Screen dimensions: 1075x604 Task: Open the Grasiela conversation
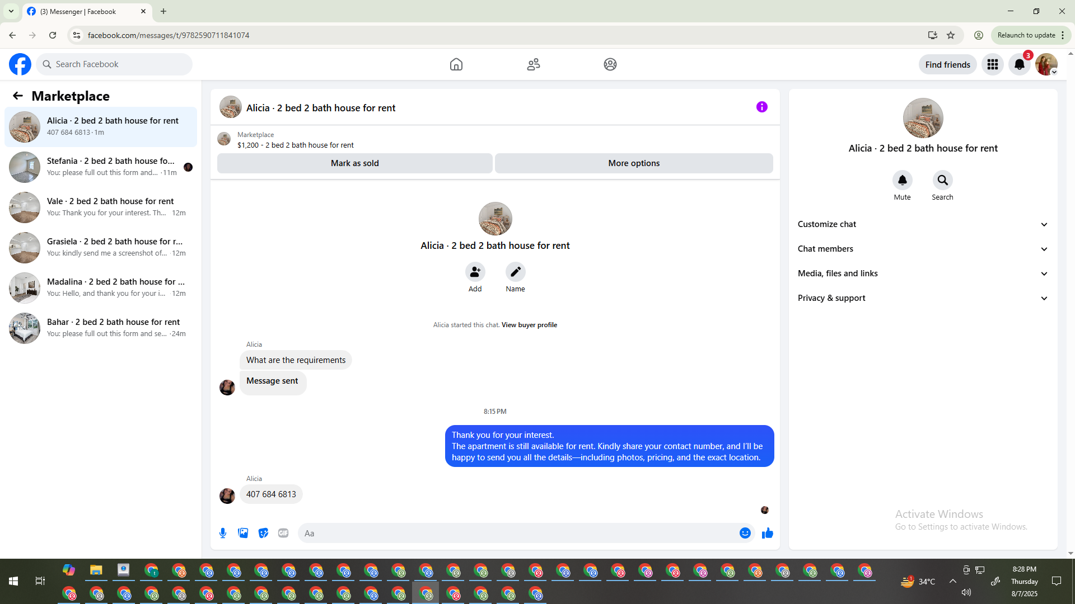point(101,248)
